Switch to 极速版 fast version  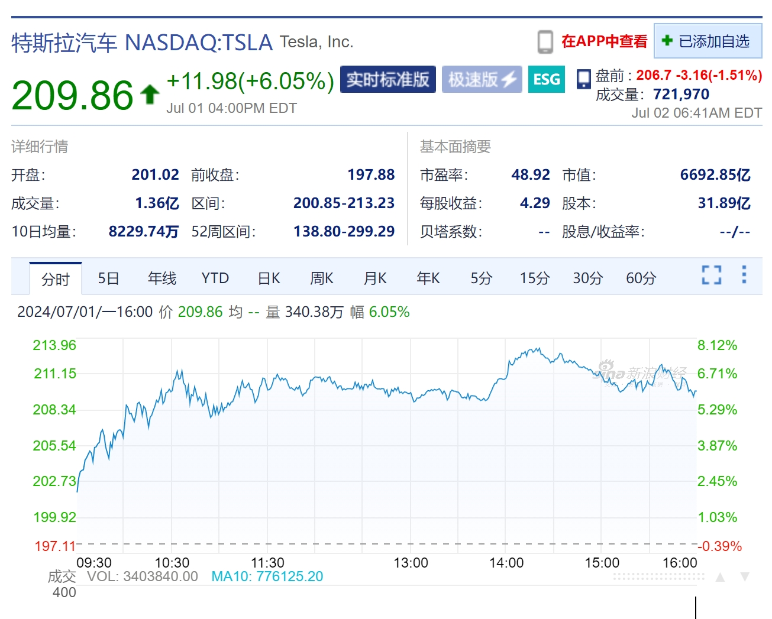pyautogui.click(x=482, y=79)
